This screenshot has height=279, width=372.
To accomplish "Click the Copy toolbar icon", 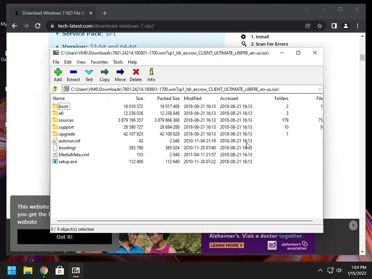I will 105,72.
